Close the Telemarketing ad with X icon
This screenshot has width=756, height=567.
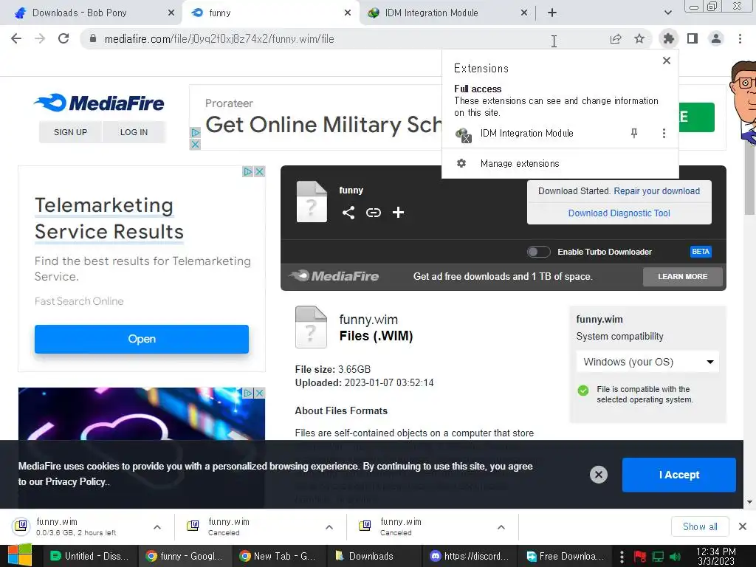[x=260, y=171]
